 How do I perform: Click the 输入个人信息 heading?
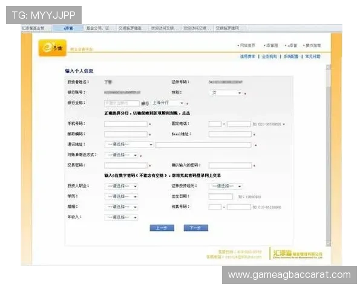79,71
